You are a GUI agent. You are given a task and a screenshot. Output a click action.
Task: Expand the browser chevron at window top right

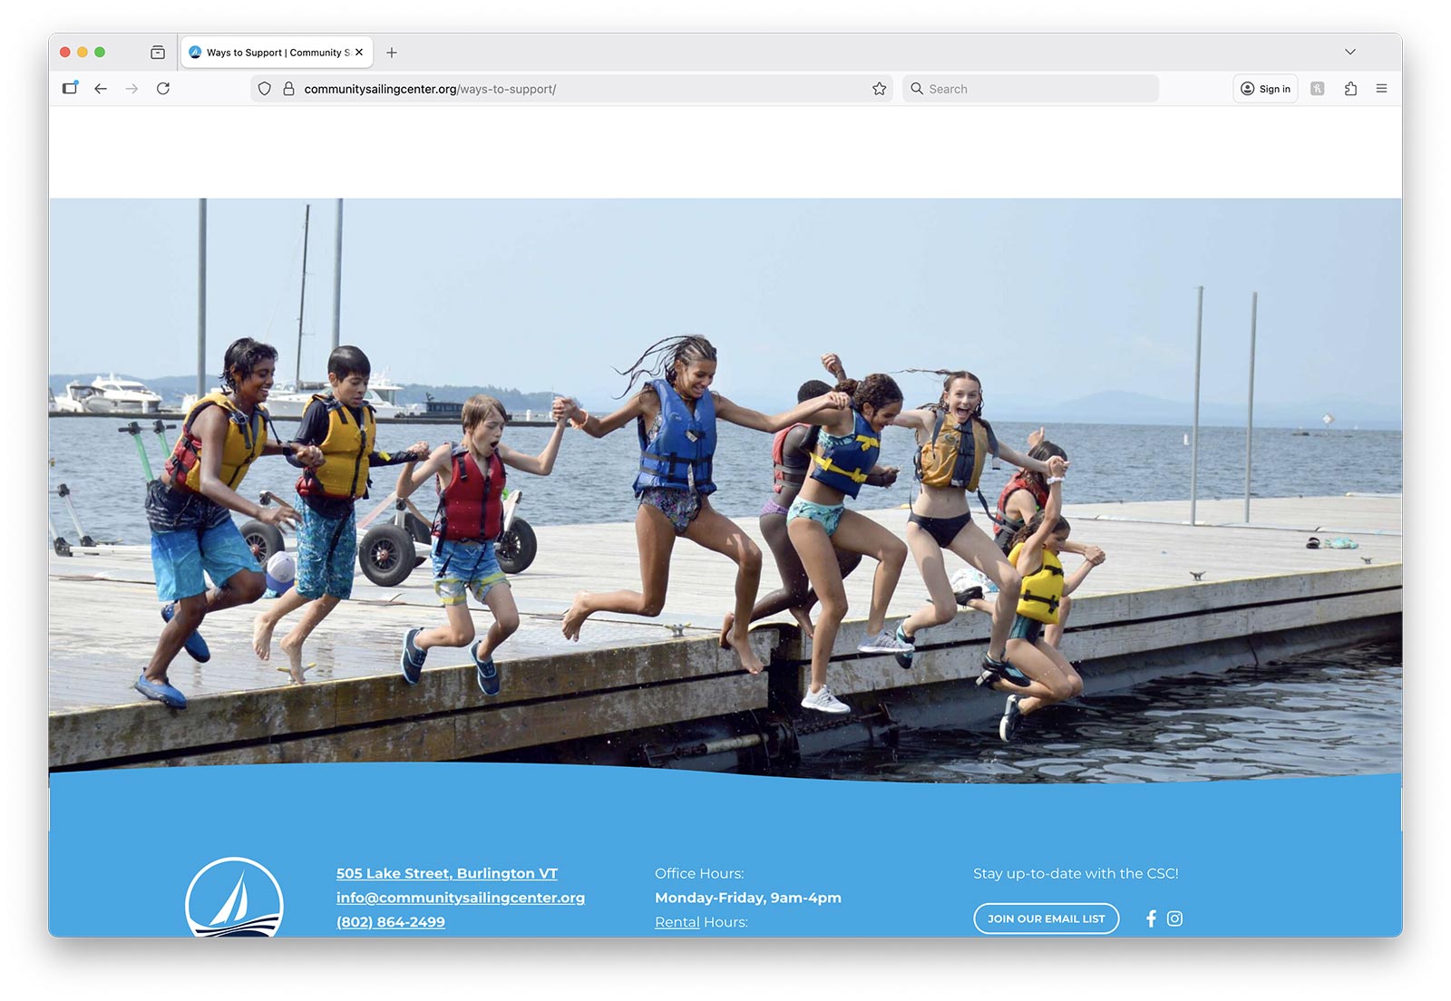click(1350, 52)
